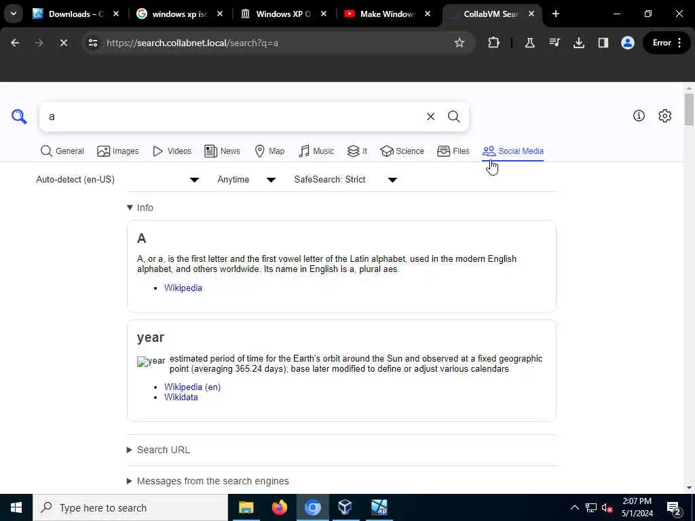Open Wikipedia link under A

[183, 288]
